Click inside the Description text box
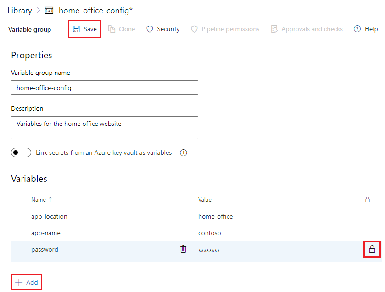The image size is (385, 292). [104, 127]
